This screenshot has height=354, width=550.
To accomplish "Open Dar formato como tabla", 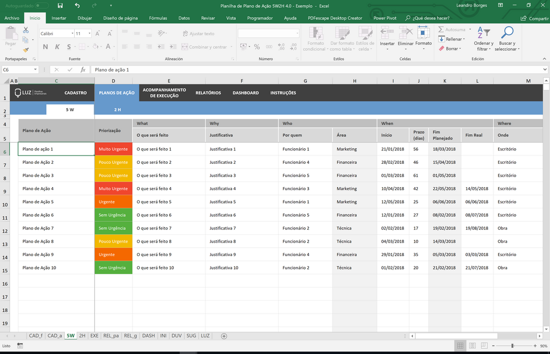I will click(342, 39).
